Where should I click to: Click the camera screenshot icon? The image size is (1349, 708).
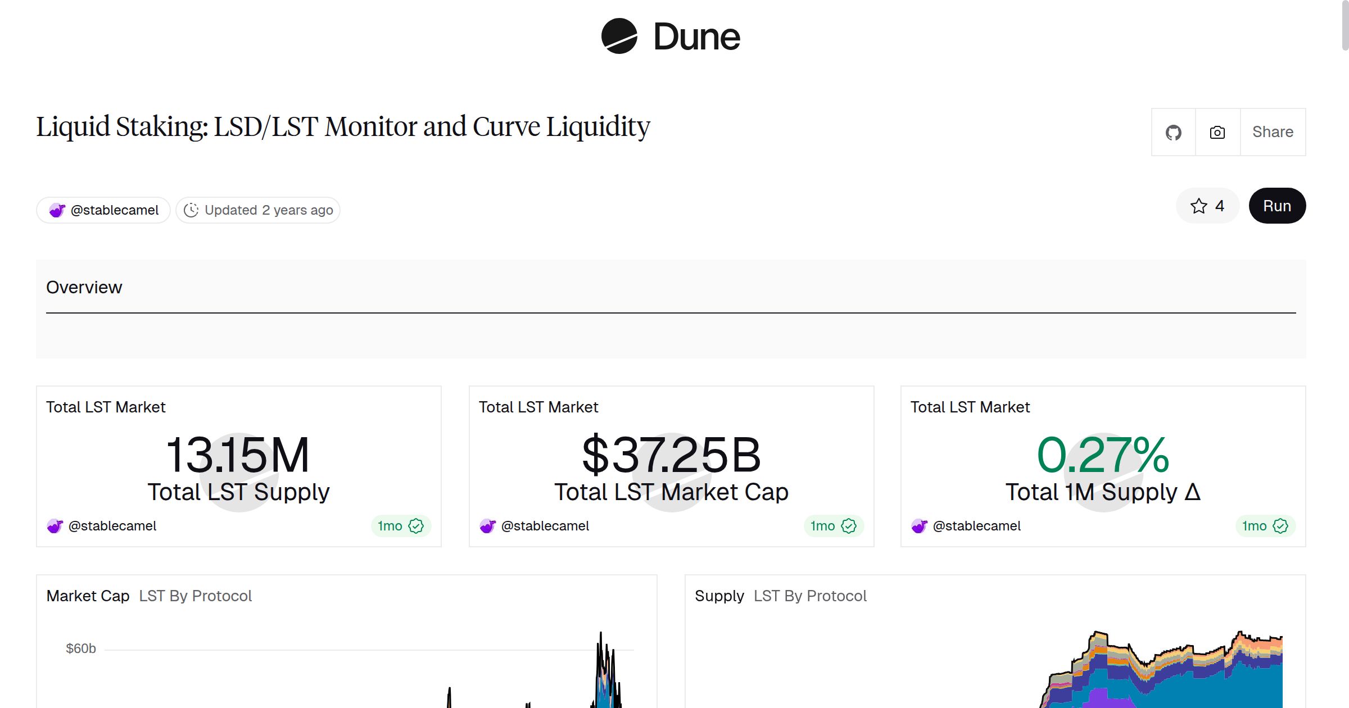point(1216,131)
